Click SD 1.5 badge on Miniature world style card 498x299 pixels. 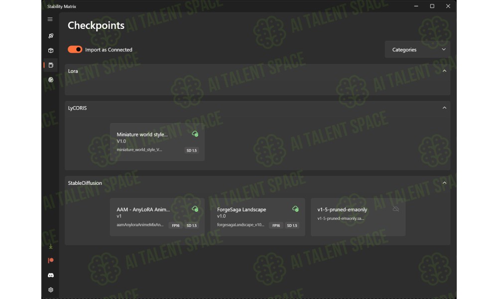(x=192, y=150)
